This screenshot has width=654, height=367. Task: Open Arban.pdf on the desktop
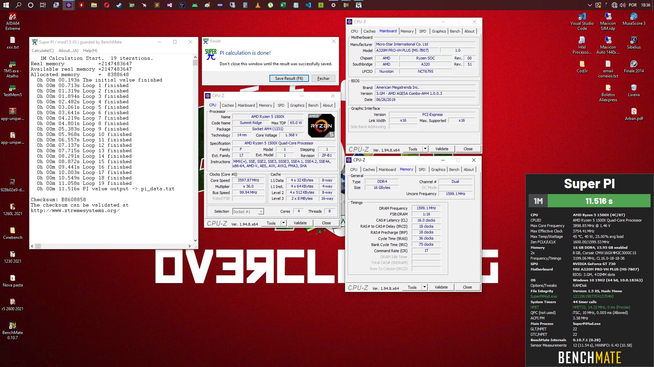point(634,114)
